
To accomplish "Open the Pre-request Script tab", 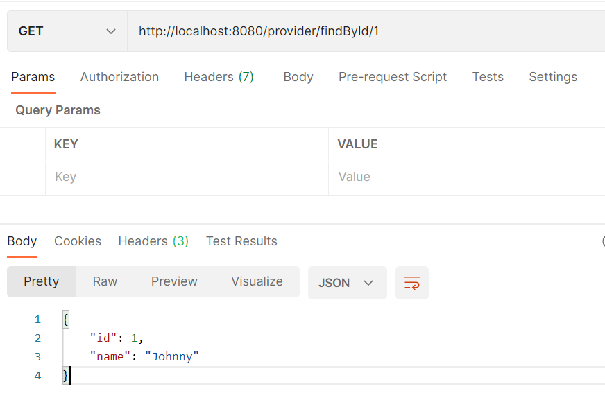I will tap(393, 77).
